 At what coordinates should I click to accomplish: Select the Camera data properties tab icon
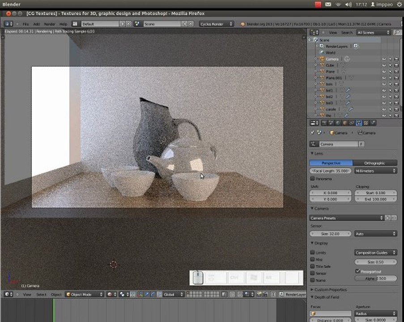coord(359,123)
